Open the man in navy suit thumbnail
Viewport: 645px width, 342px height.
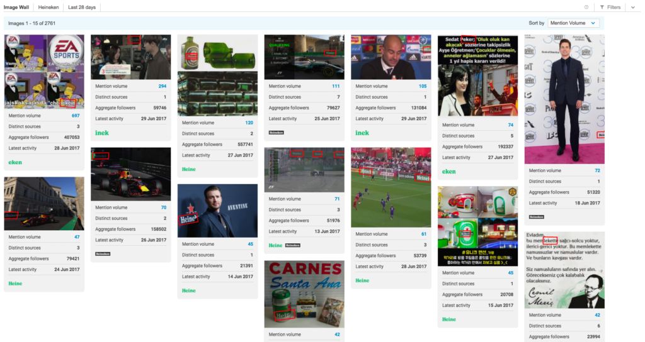click(x=564, y=99)
